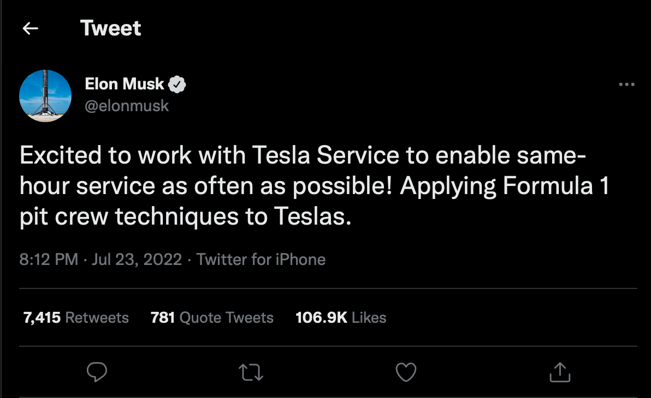Retweet using the looping arrows icon
This screenshot has height=398, width=651.
[251, 372]
